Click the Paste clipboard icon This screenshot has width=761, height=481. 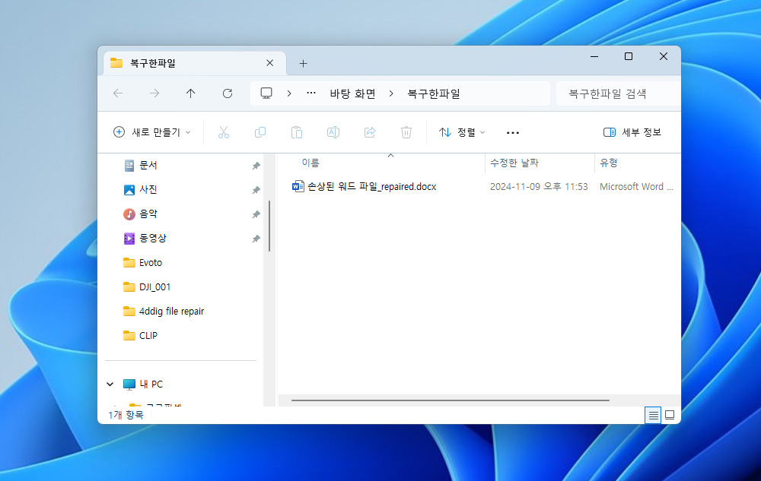(297, 132)
